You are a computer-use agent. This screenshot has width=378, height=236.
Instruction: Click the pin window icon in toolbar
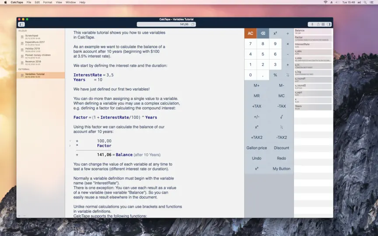[x=312, y=24]
